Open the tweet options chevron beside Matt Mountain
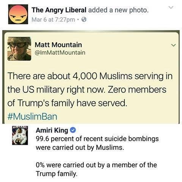 coord(173,45)
